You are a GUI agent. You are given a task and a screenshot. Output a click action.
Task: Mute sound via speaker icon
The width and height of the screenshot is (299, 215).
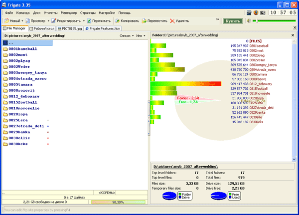click(x=249, y=20)
